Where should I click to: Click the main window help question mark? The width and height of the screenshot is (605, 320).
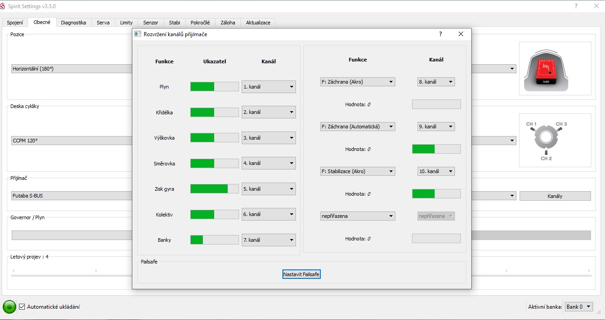click(576, 6)
